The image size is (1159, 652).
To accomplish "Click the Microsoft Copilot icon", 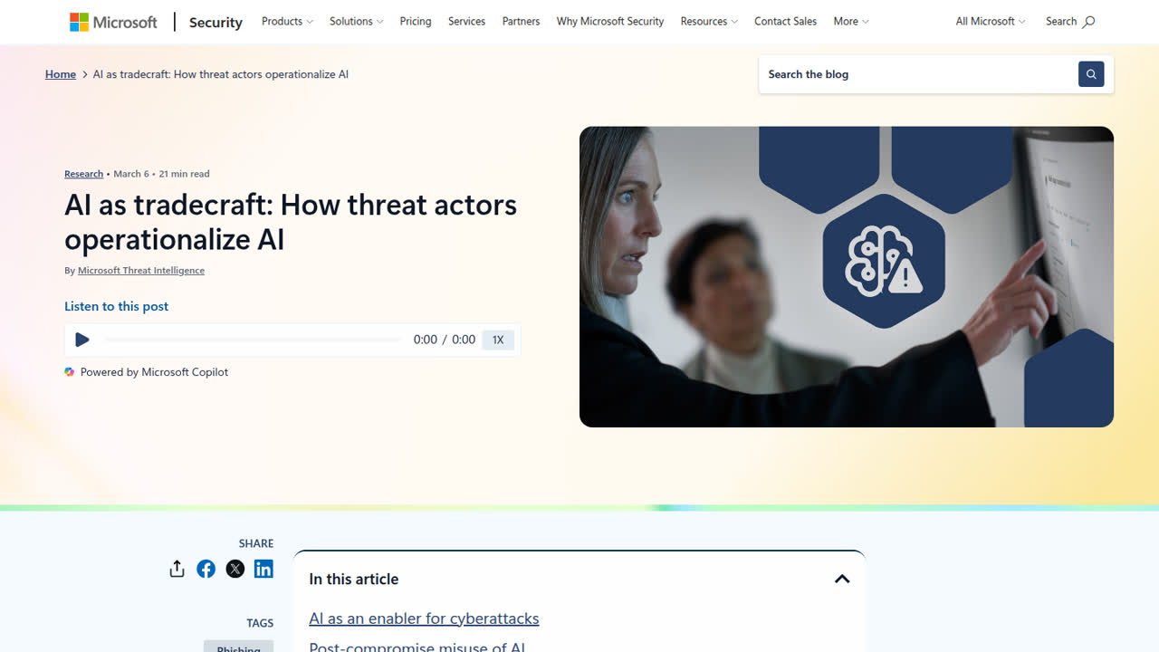I will (x=70, y=372).
